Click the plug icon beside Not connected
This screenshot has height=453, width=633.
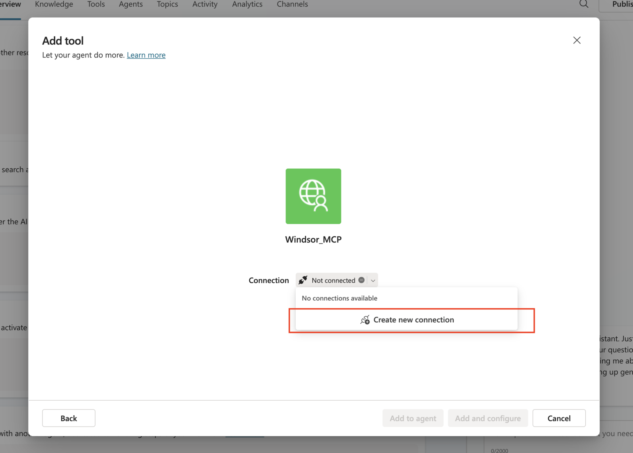(x=303, y=280)
